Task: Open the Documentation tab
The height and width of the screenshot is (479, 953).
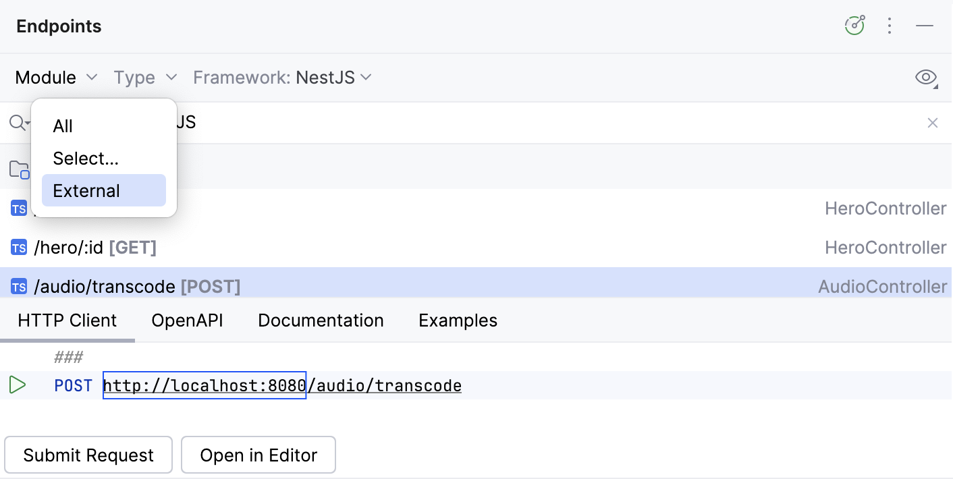Action: [321, 320]
